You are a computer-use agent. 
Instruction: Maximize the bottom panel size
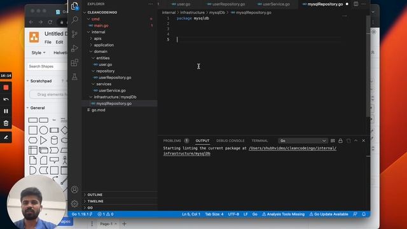pos(356,141)
